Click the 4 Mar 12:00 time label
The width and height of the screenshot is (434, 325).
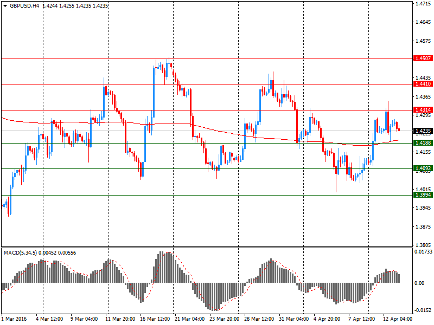point(49,319)
